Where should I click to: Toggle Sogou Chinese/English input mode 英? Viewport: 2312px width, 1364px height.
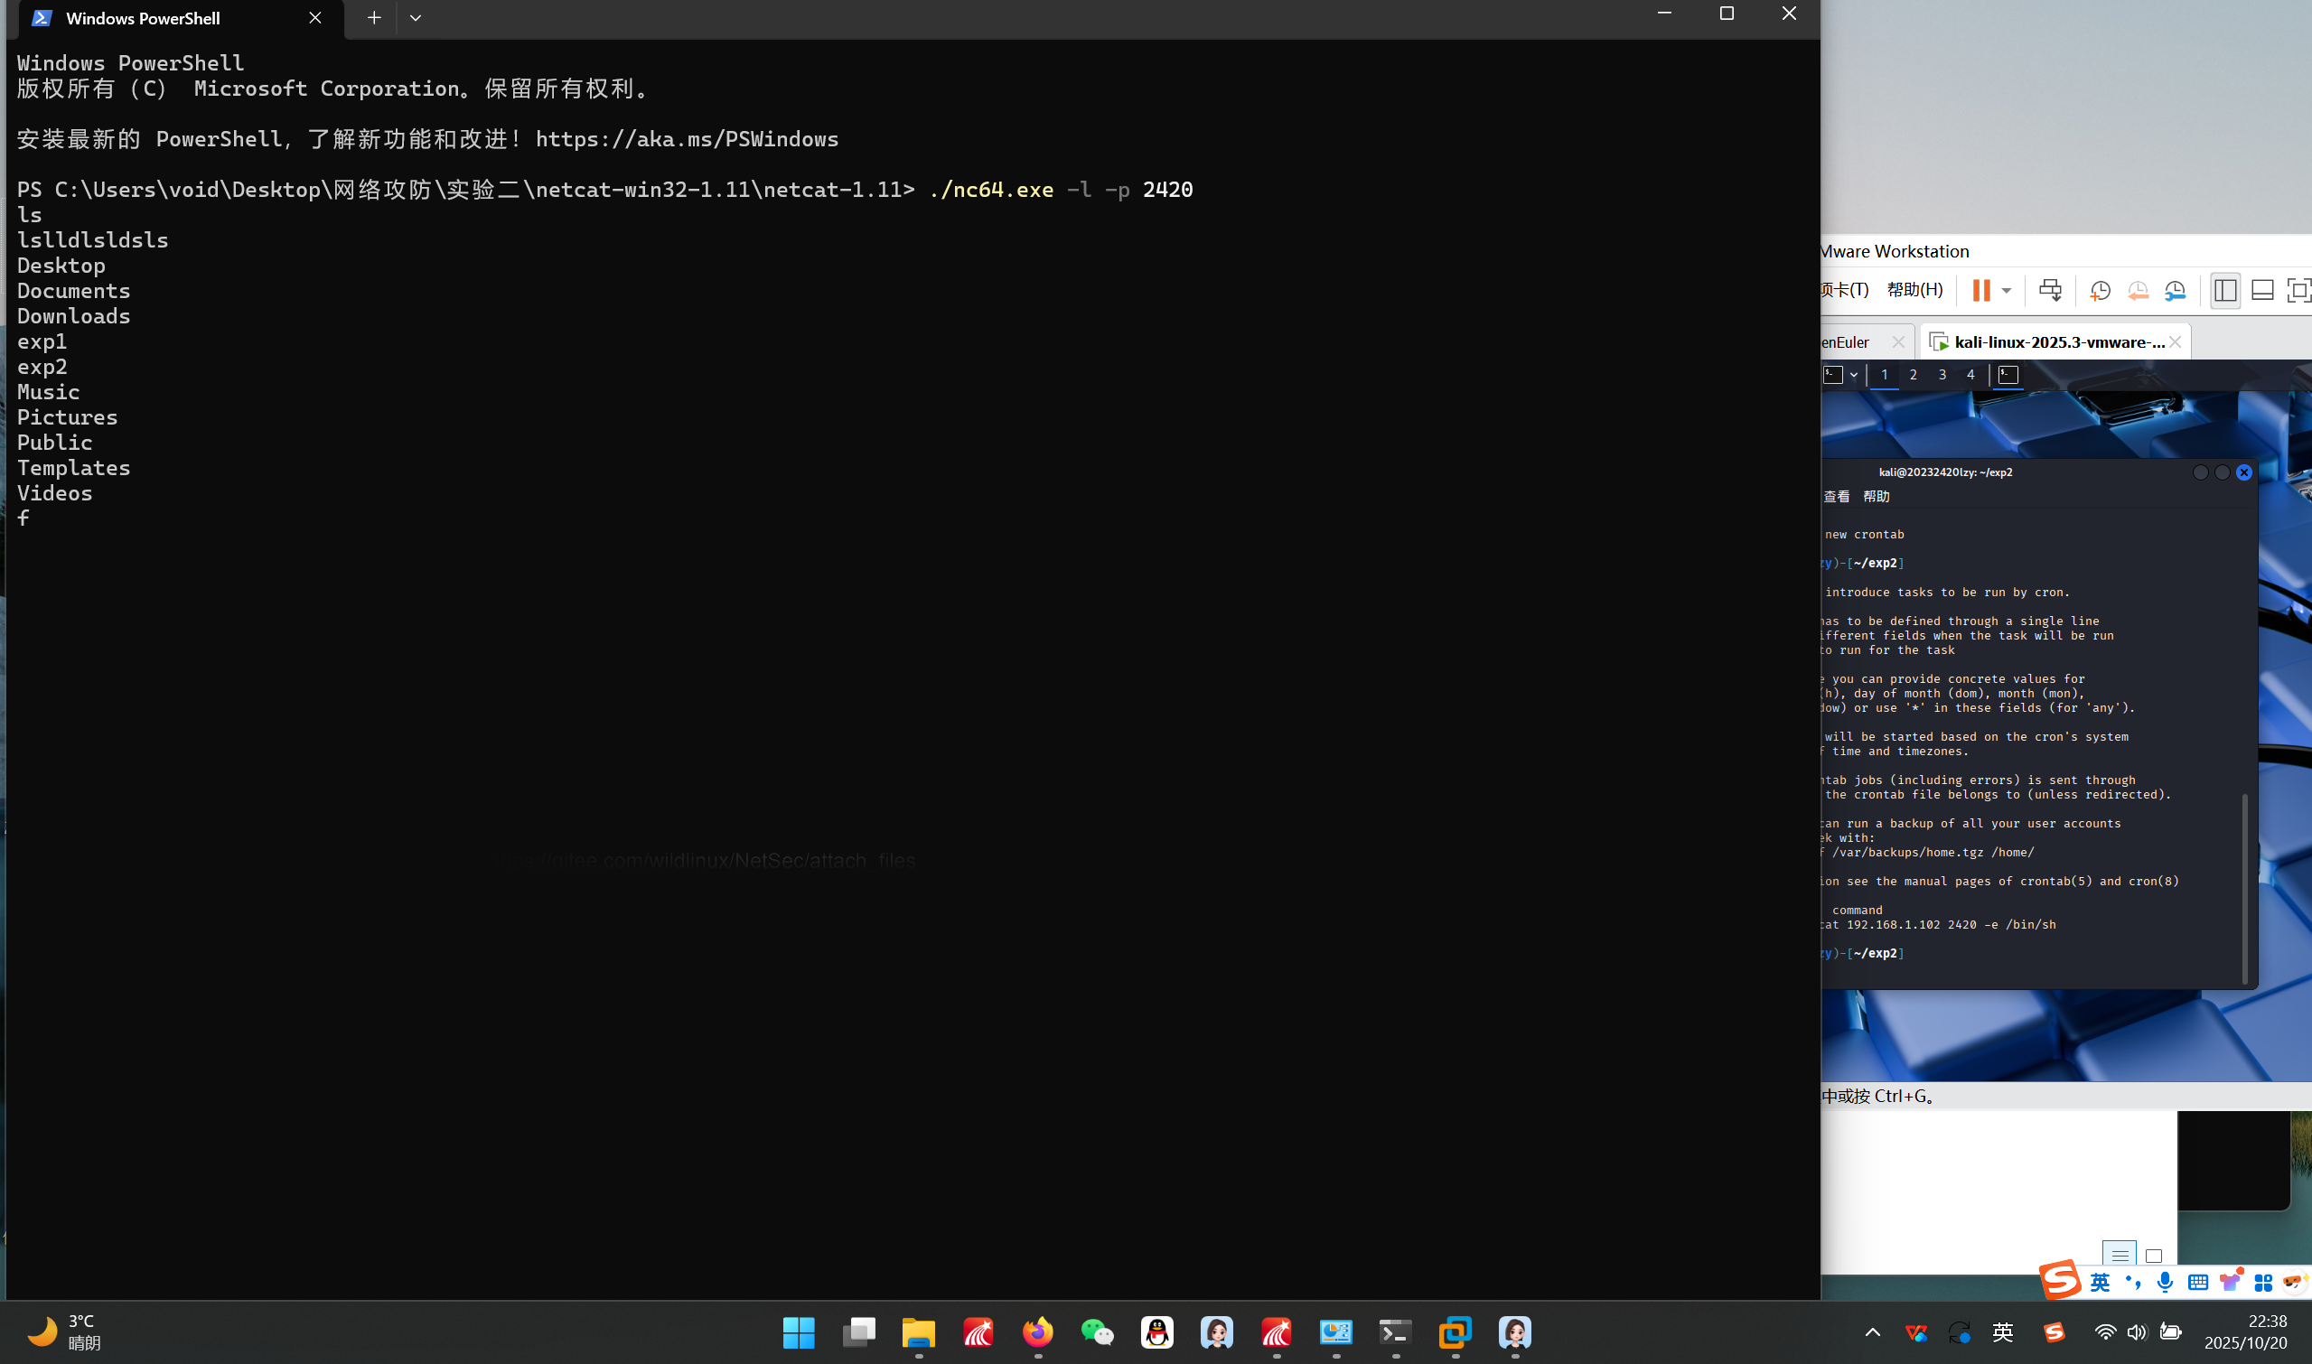2100,1282
